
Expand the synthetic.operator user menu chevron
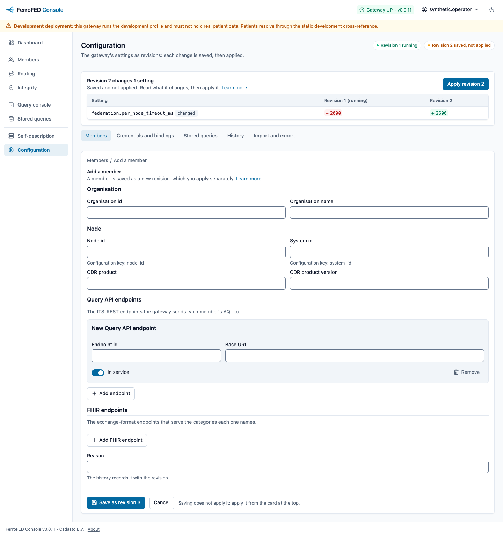(x=476, y=9)
